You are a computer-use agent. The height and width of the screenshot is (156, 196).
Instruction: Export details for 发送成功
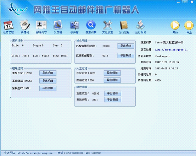click(x=113, y=93)
